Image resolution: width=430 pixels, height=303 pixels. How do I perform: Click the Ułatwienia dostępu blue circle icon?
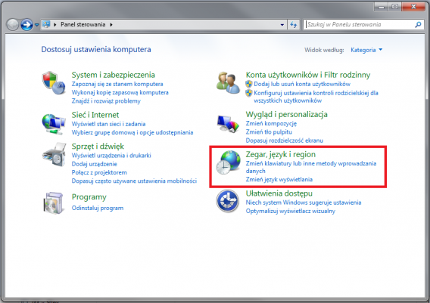[228, 201]
